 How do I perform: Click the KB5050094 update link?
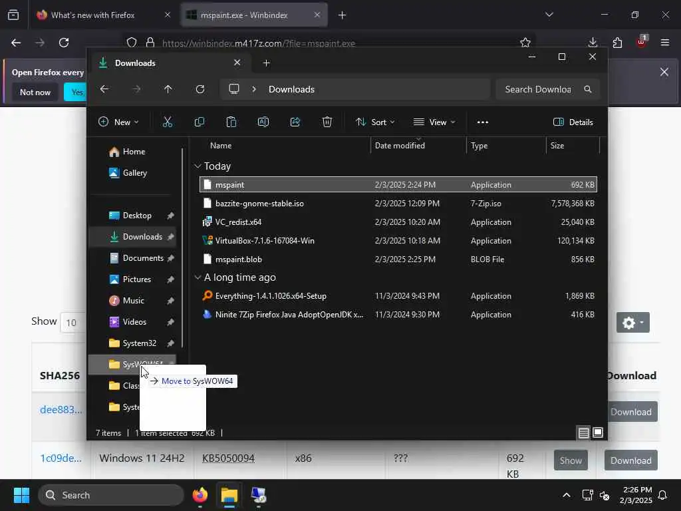[x=229, y=458]
